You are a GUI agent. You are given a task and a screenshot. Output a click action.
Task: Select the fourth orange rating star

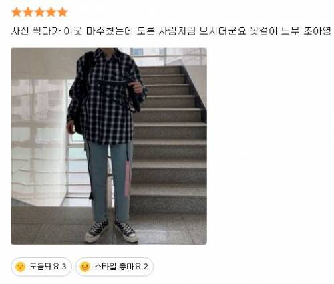click(x=51, y=12)
